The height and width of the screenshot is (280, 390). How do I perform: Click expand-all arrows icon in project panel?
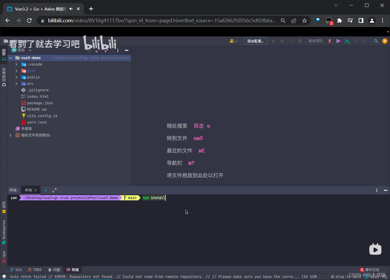coord(98,50)
